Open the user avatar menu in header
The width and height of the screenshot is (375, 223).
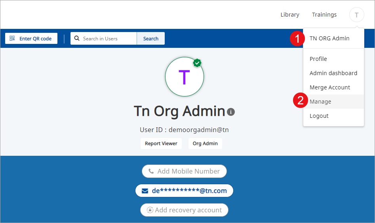coord(356,15)
